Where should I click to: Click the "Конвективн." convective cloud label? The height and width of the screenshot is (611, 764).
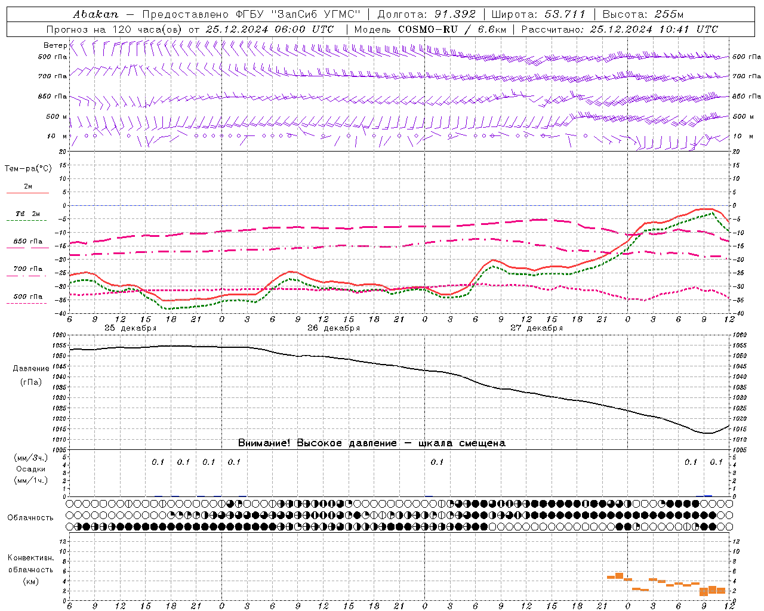coord(30,558)
